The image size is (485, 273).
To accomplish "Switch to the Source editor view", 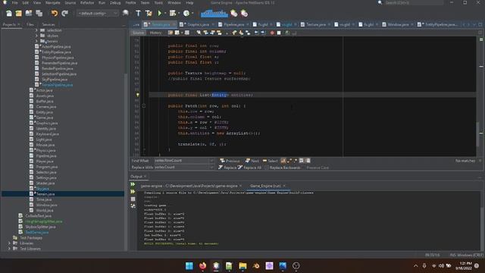I will click(x=138, y=33).
